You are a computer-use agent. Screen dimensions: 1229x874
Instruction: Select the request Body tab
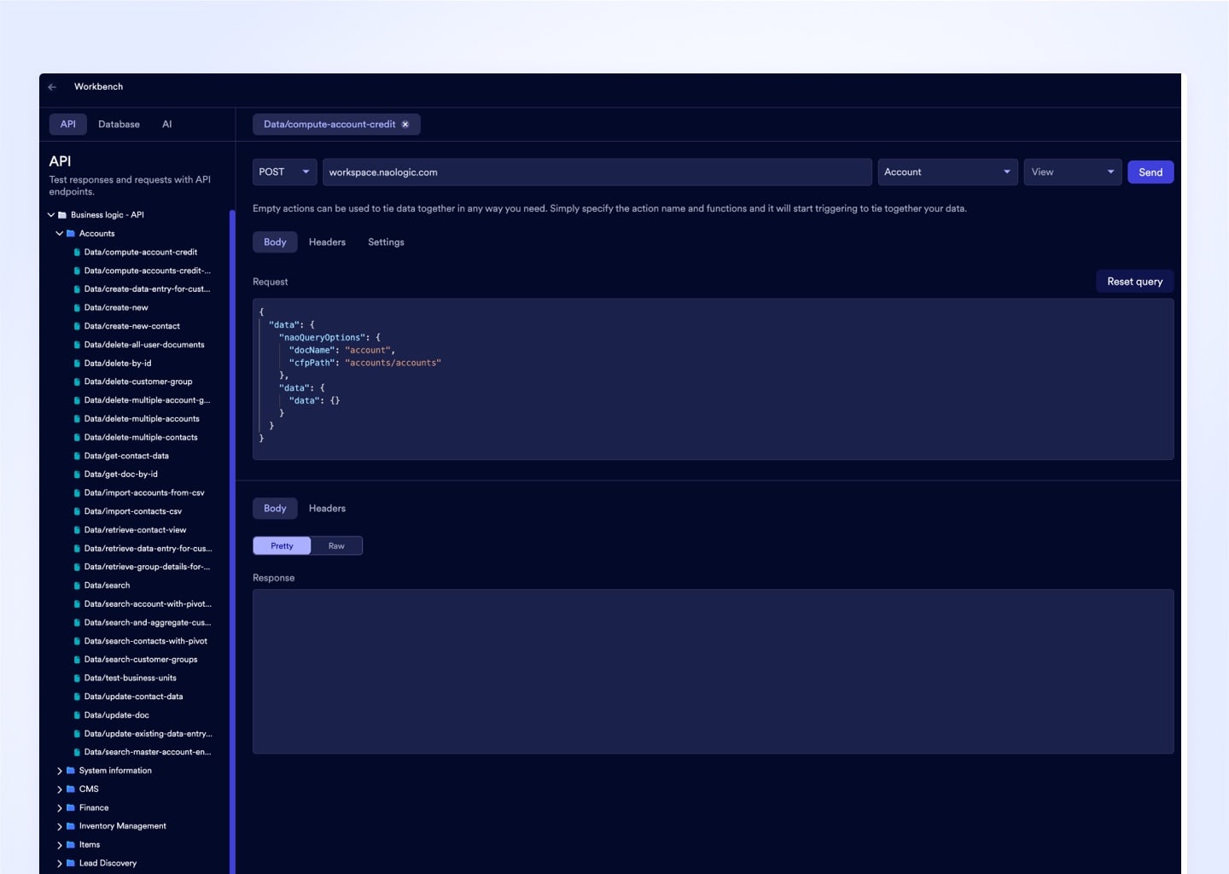coord(275,242)
